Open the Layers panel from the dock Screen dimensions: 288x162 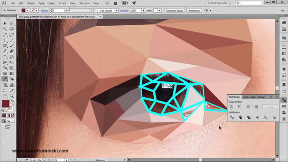click(284, 85)
